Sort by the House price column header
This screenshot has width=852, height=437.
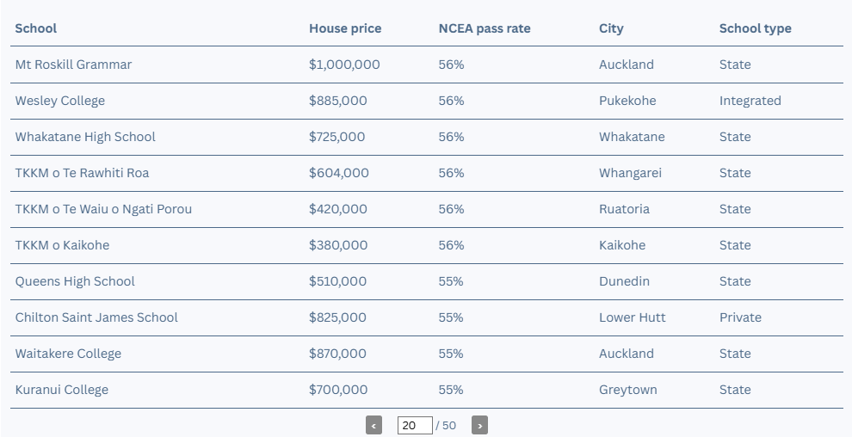click(x=345, y=28)
